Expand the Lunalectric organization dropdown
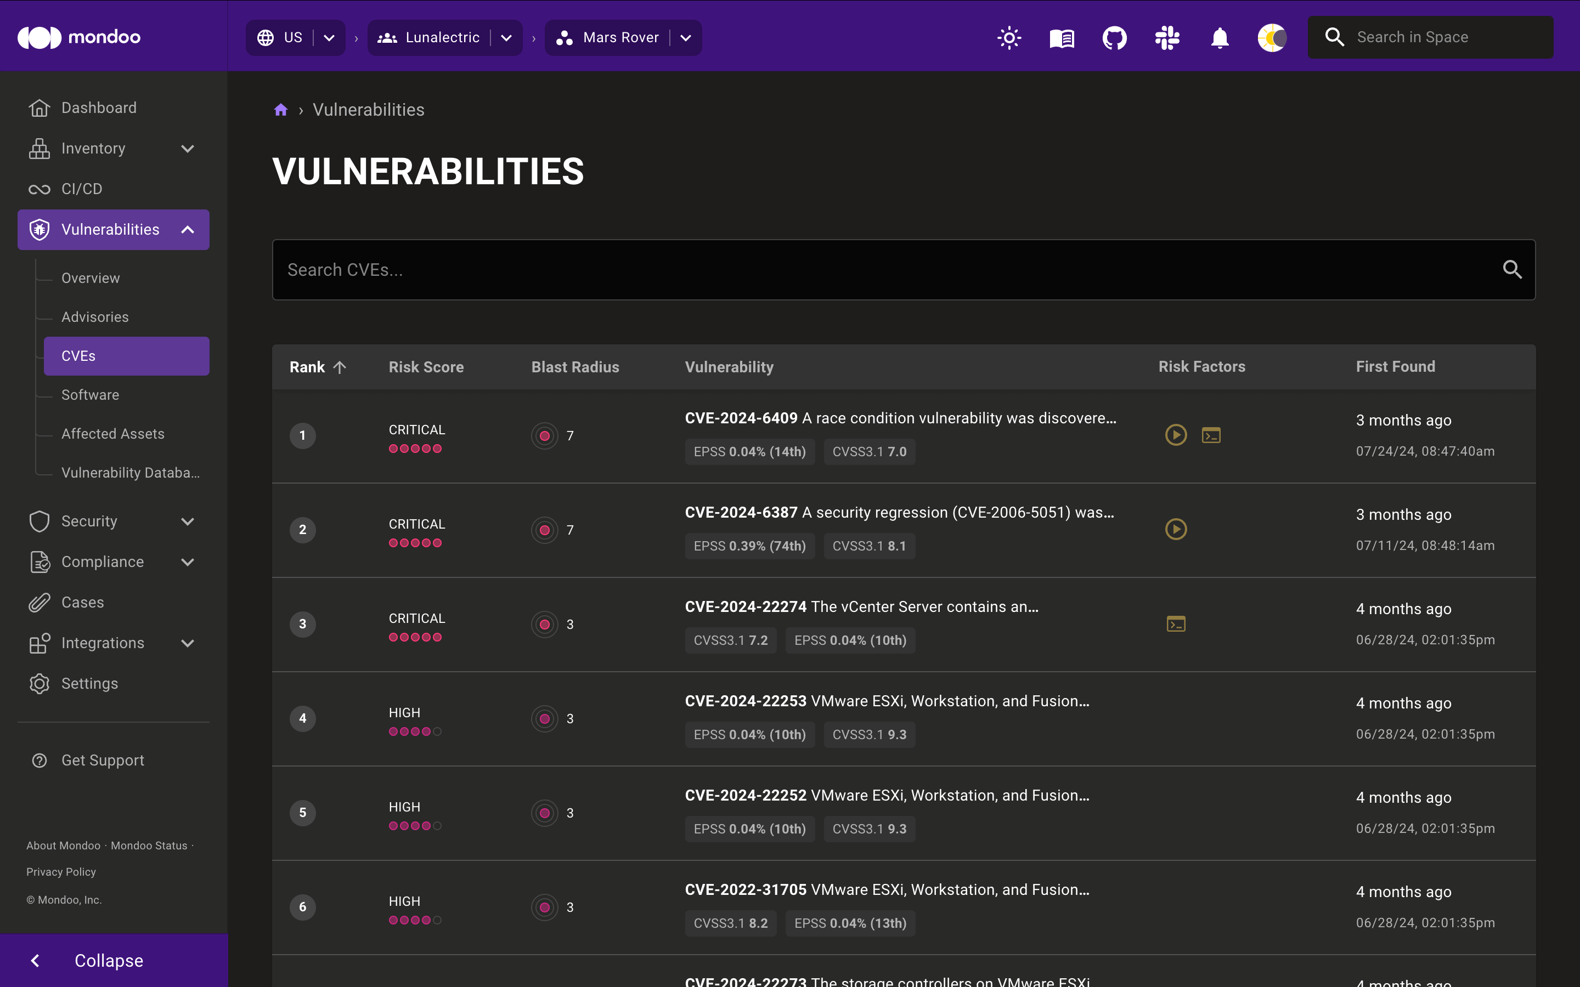The image size is (1580, 987). (507, 37)
